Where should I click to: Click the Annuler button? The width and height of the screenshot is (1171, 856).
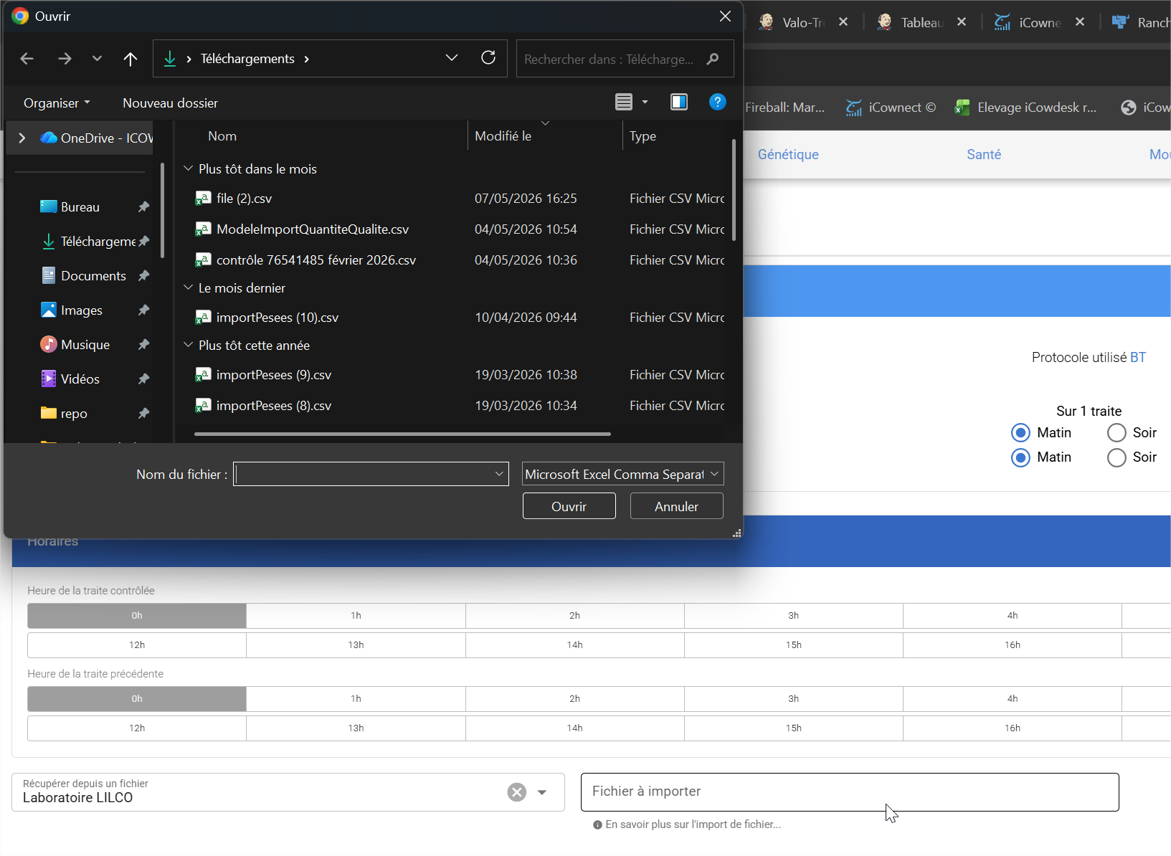[677, 506]
